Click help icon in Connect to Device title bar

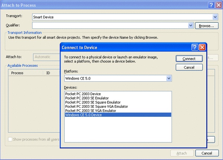(x=194, y=47)
